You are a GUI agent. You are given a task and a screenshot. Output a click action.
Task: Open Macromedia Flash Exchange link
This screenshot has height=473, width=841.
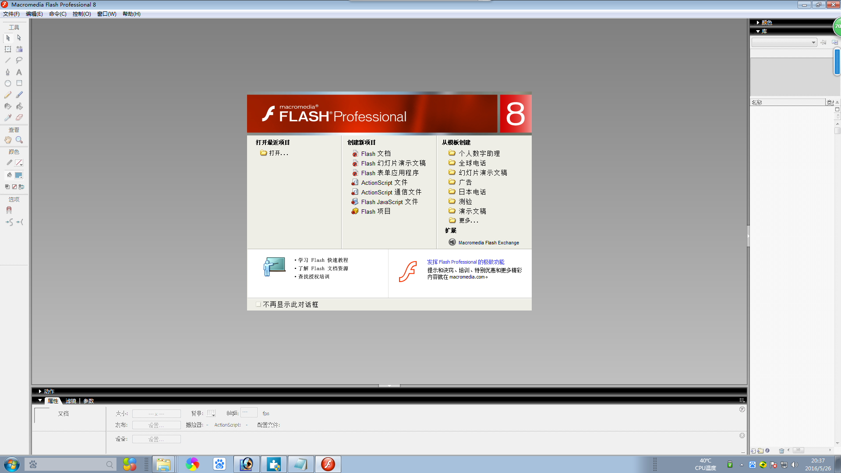click(488, 243)
